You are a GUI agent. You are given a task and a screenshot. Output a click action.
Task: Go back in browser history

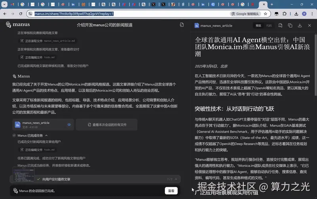pos(5,14)
